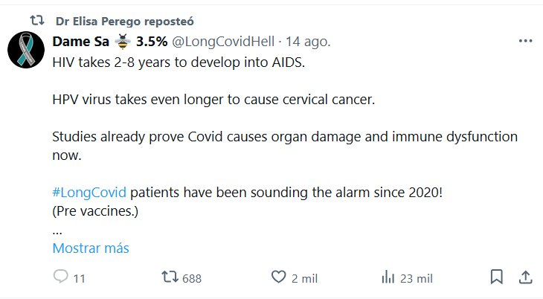Viewport: 543px width, 299px height.
Task: Click the post text about HIV
Action: point(179,62)
